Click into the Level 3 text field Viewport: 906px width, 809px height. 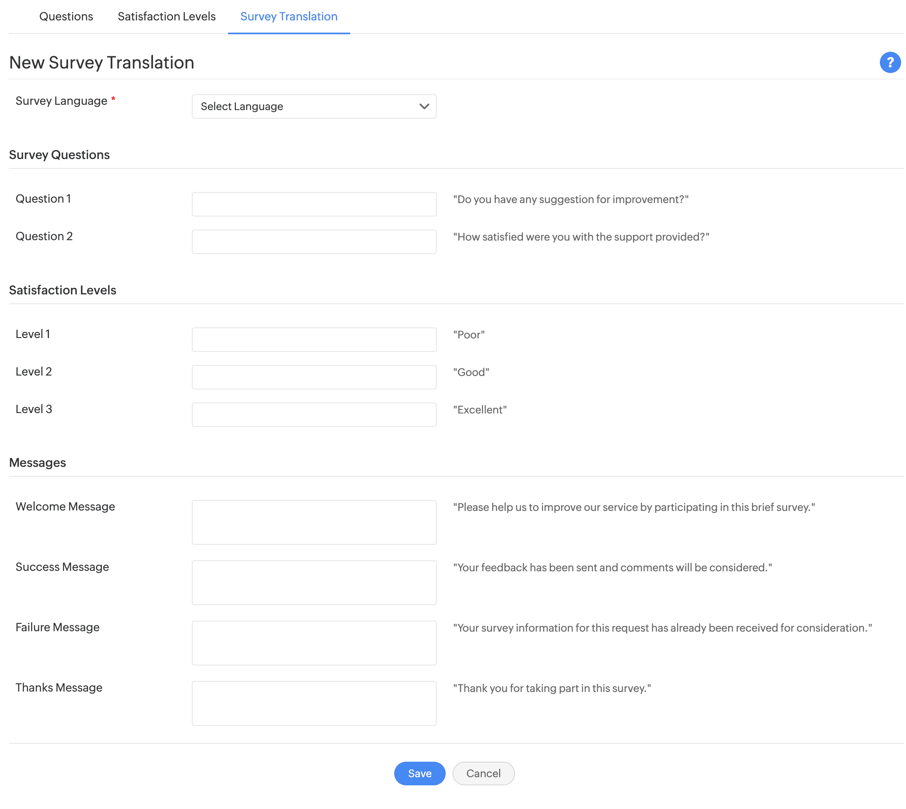pos(314,414)
